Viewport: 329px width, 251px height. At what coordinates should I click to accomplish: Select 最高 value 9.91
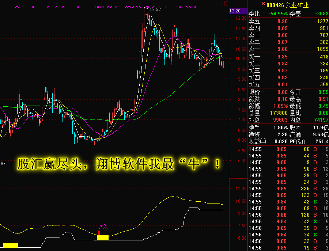[324, 99]
